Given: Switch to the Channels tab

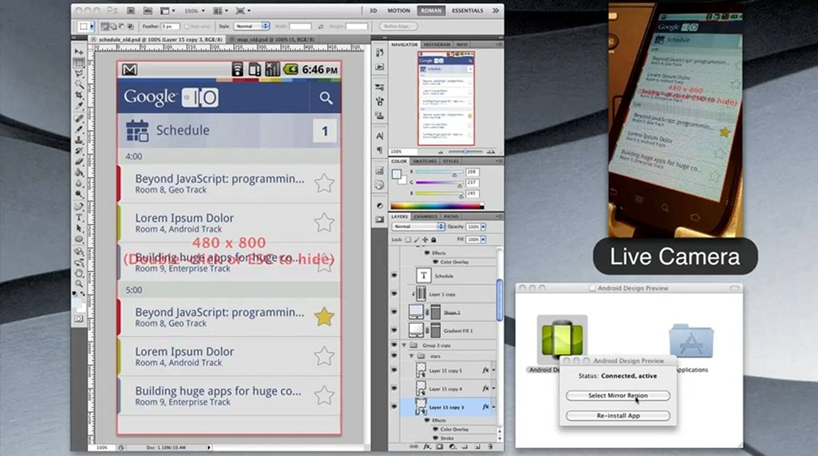Looking at the screenshot, I should [425, 216].
